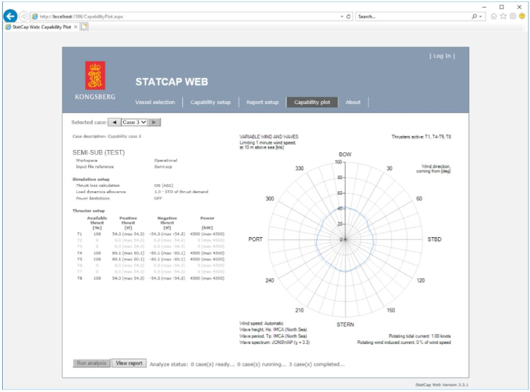Click the 'Semi.scp' input file reference

tap(163, 167)
